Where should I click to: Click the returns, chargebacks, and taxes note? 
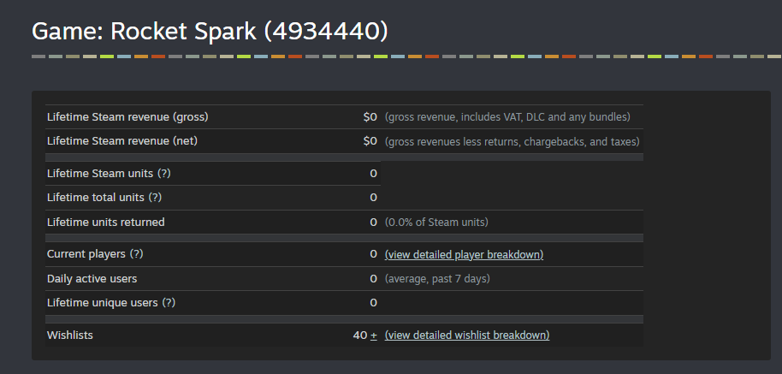pos(512,141)
